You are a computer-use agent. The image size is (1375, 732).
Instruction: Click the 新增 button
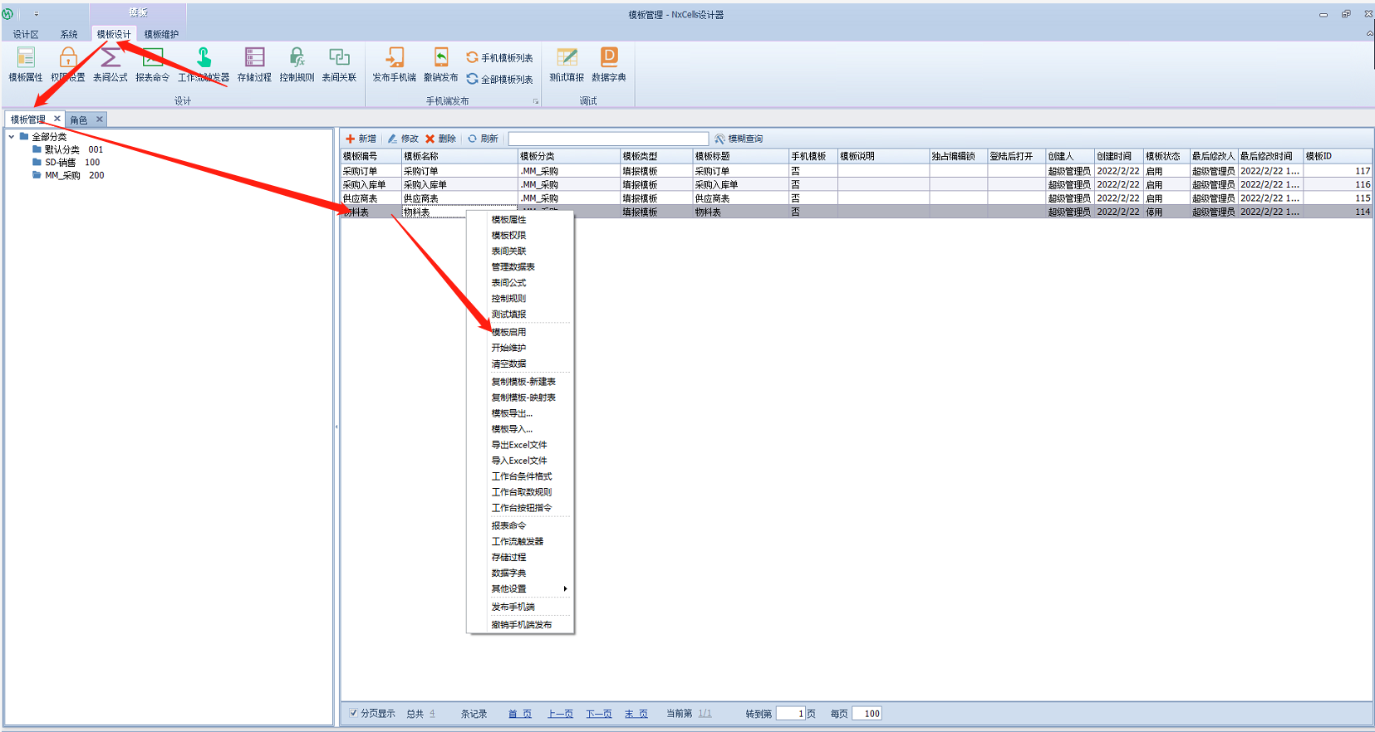pos(361,139)
